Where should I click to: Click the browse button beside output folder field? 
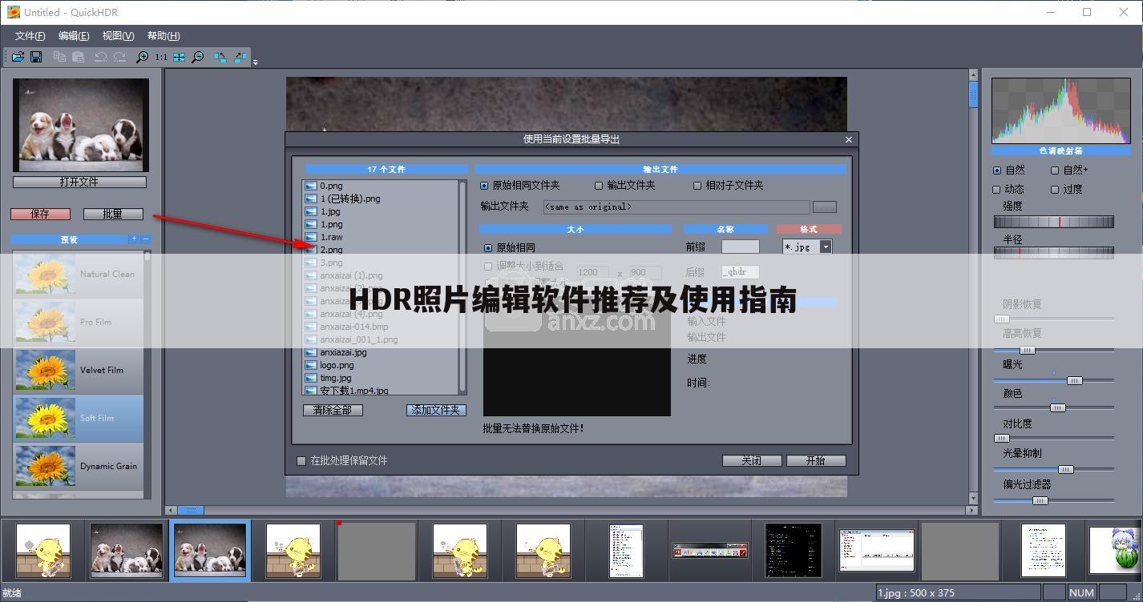tap(825, 207)
